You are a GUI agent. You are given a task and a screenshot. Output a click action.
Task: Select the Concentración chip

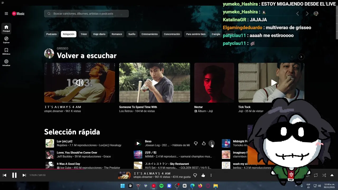coord(172,34)
